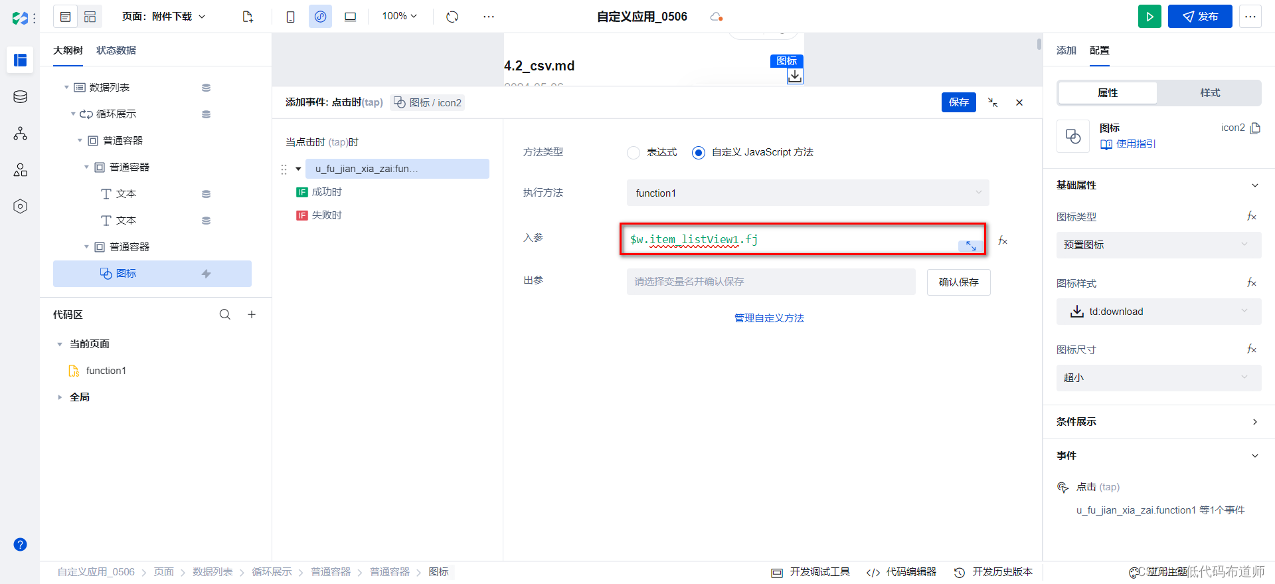Click the refresh icon in top toolbar
1275x584 pixels.
pyautogui.click(x=452, y=17)
